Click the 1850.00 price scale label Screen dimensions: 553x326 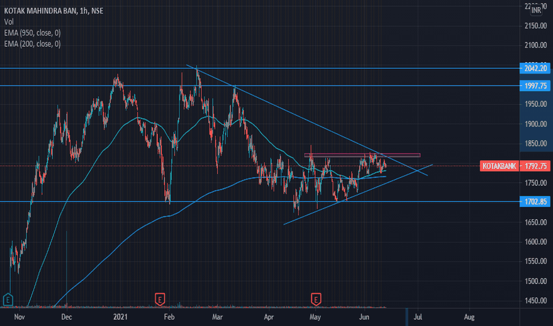536,143
